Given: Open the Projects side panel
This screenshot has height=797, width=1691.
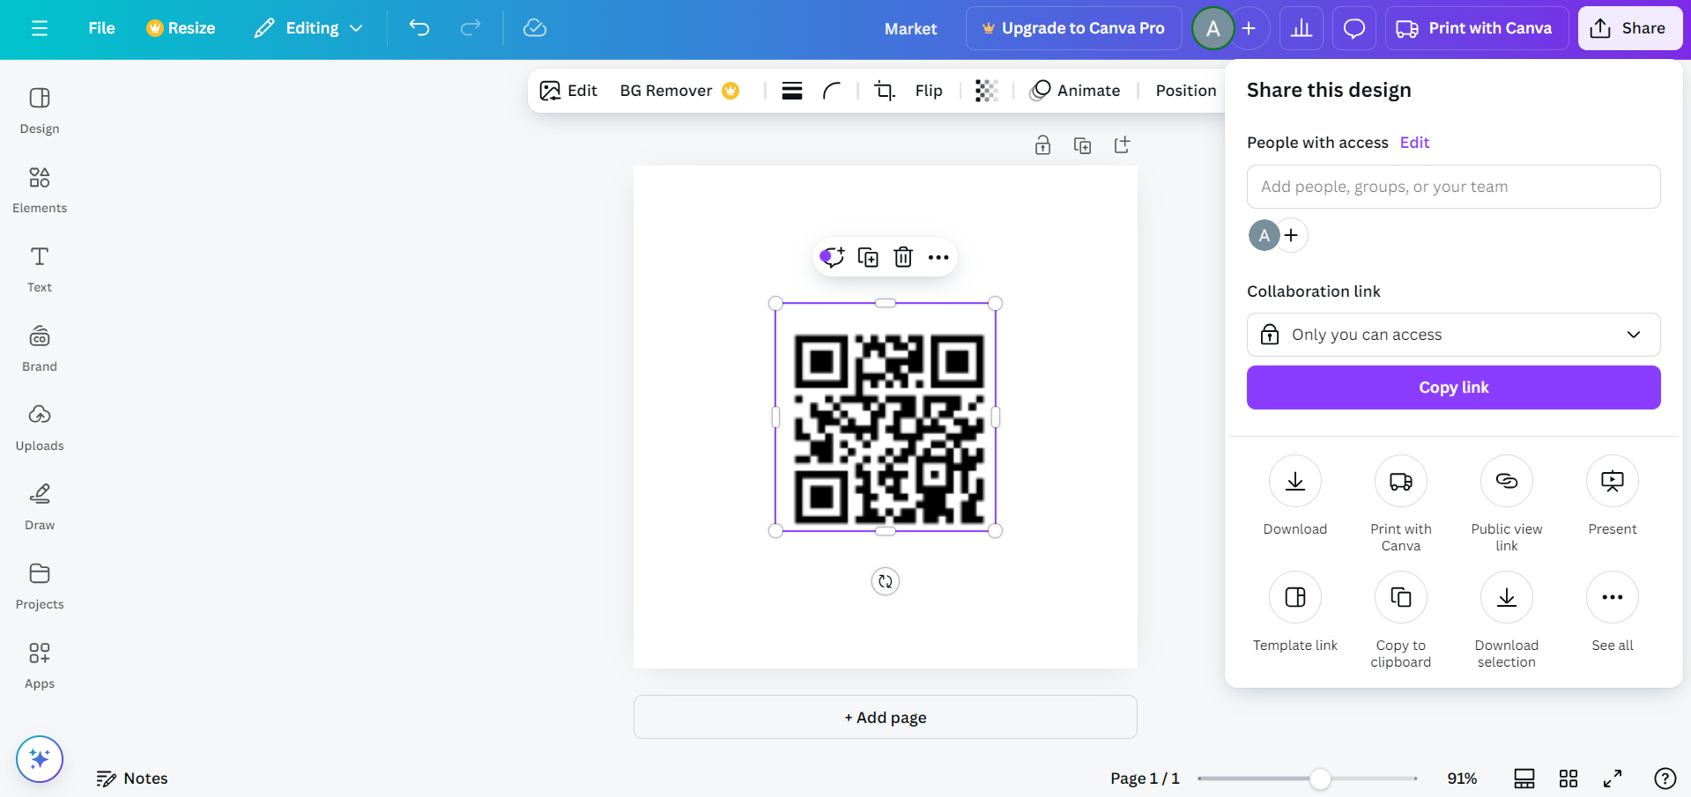Looking at the screenshot, I should coord(40,586).
